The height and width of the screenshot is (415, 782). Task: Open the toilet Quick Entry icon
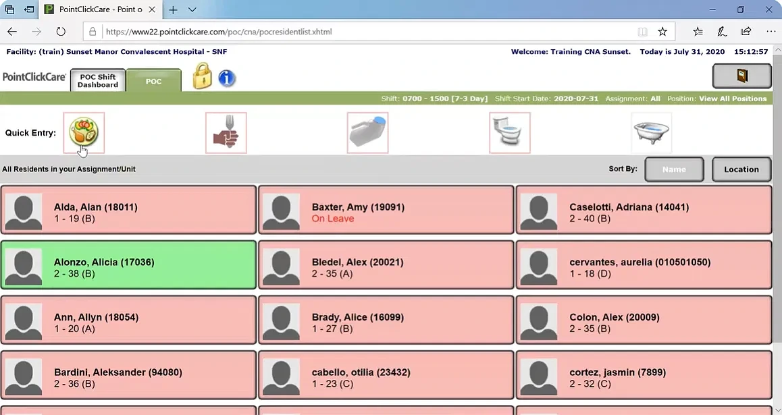pyautogui.click(x=510, y=132)
